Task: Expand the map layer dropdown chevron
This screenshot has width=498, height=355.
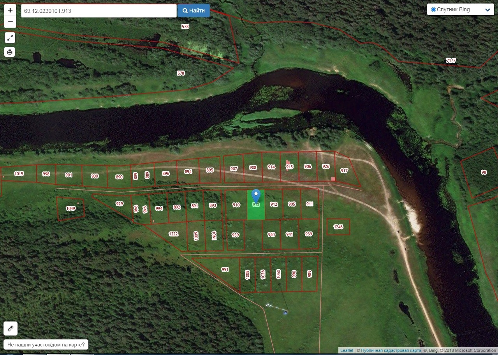Action: pyautogui.click(x=487, y=10)
